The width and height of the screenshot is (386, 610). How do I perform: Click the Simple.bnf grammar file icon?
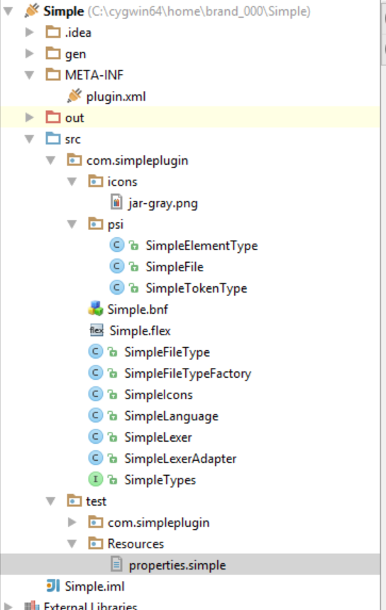[96, 308]
